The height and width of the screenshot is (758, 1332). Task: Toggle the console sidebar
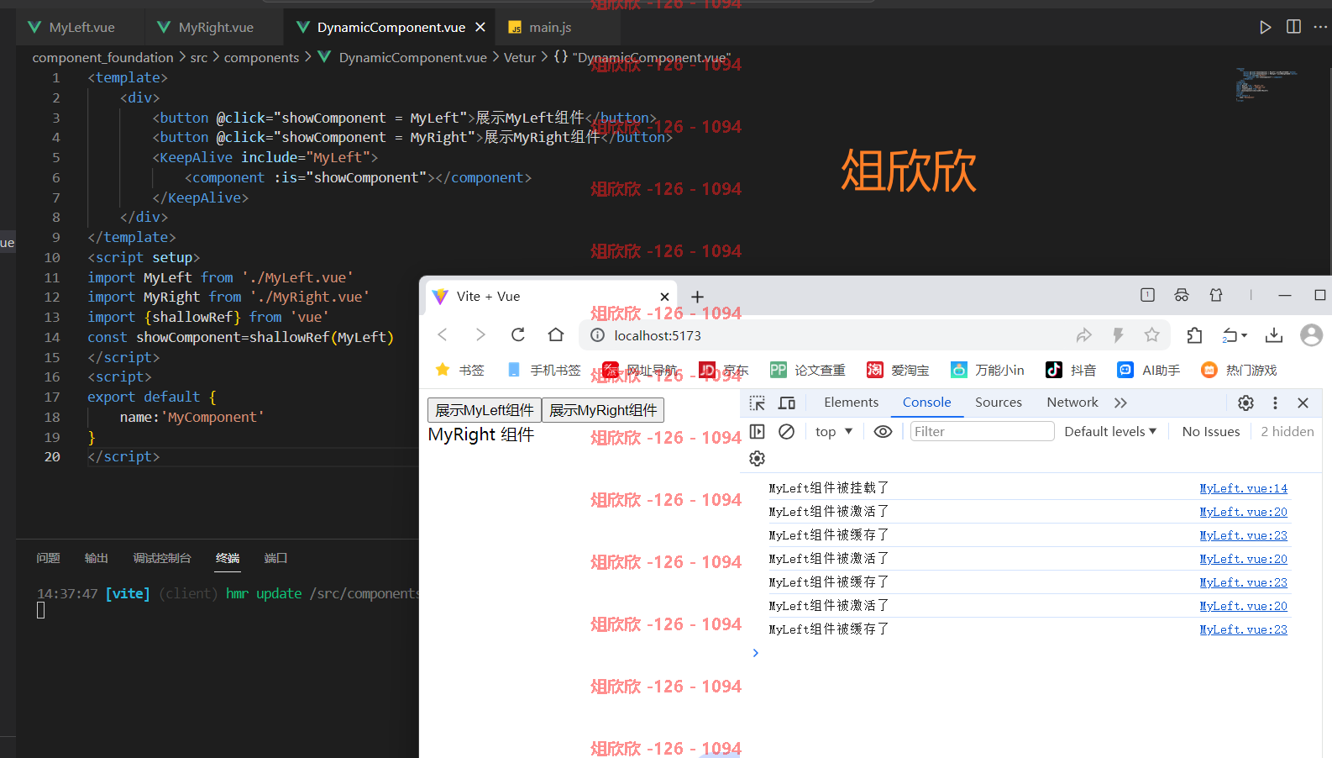pyautogui.click(x=757, y=431)
